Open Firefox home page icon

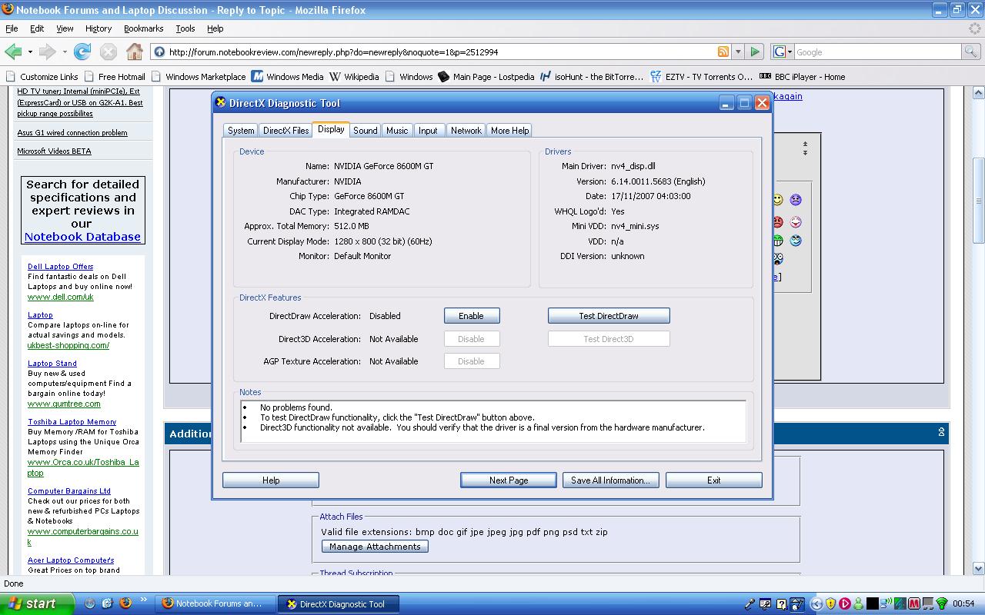(x=135, y=52)
